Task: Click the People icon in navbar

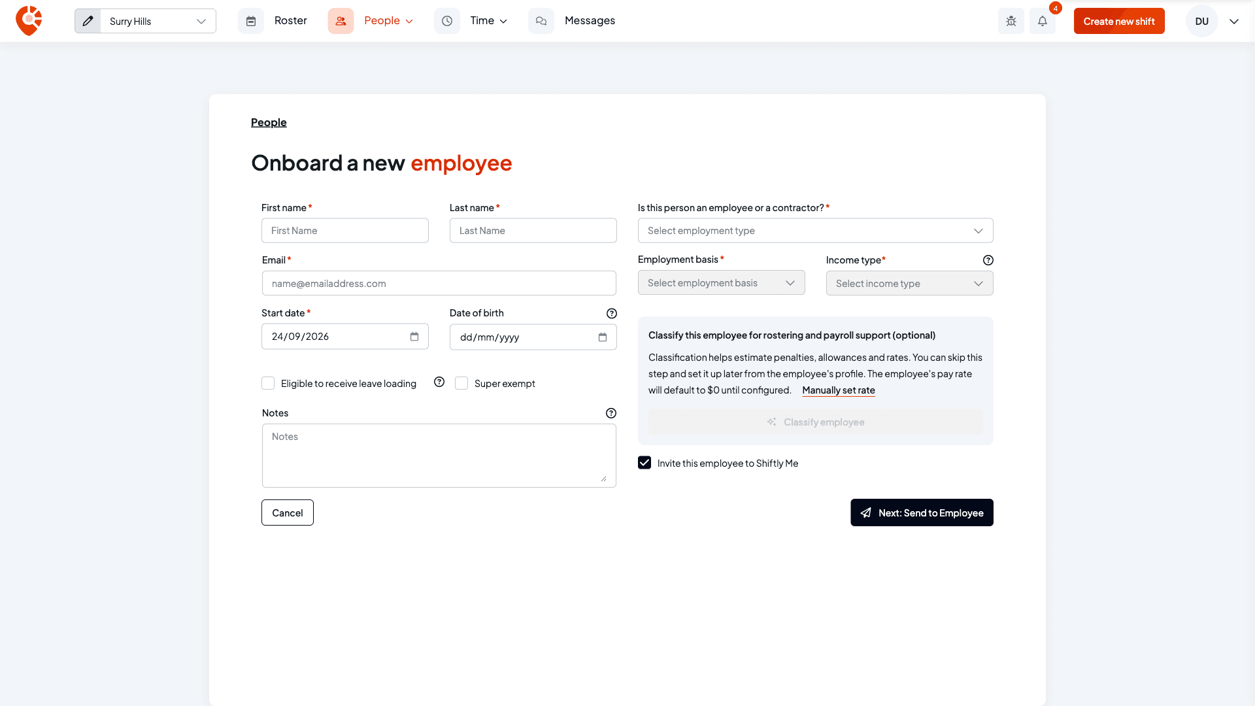Action: pos(341,21)
